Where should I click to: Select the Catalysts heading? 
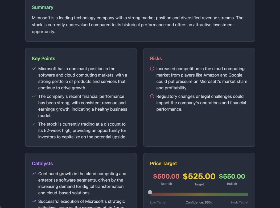click(42, 163)
